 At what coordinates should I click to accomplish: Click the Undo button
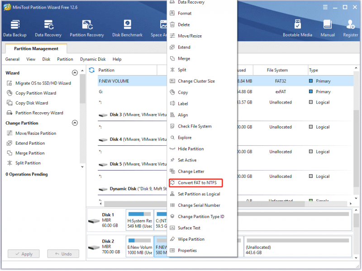pyautogui.click(x=63, y=254)
